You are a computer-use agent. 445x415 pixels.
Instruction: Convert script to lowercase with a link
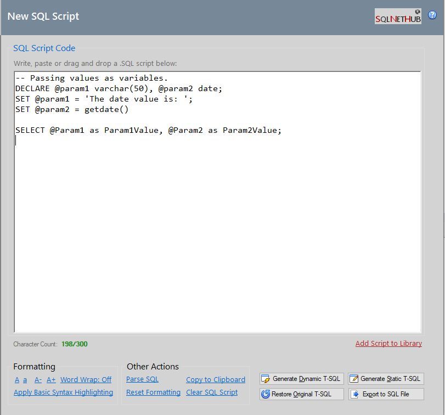25,379
